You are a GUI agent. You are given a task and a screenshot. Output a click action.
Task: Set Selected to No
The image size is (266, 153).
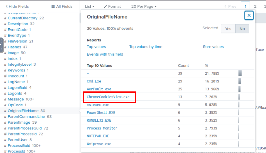click(242, 29)
